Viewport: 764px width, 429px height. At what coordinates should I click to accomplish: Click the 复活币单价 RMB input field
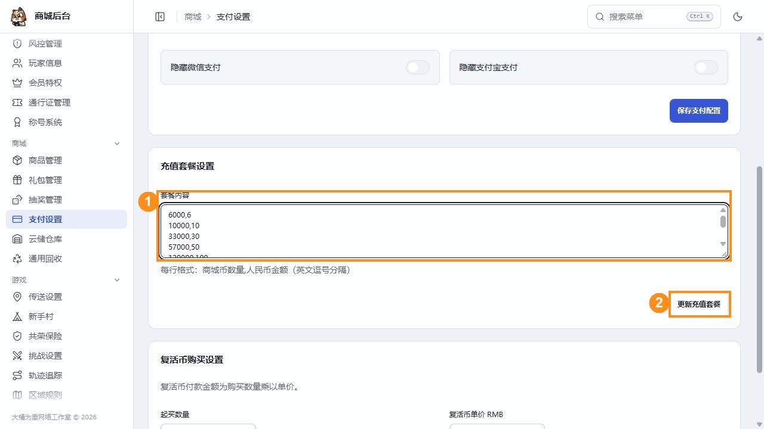497,427
